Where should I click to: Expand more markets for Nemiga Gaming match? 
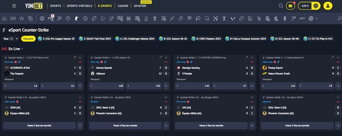point(252,86)
